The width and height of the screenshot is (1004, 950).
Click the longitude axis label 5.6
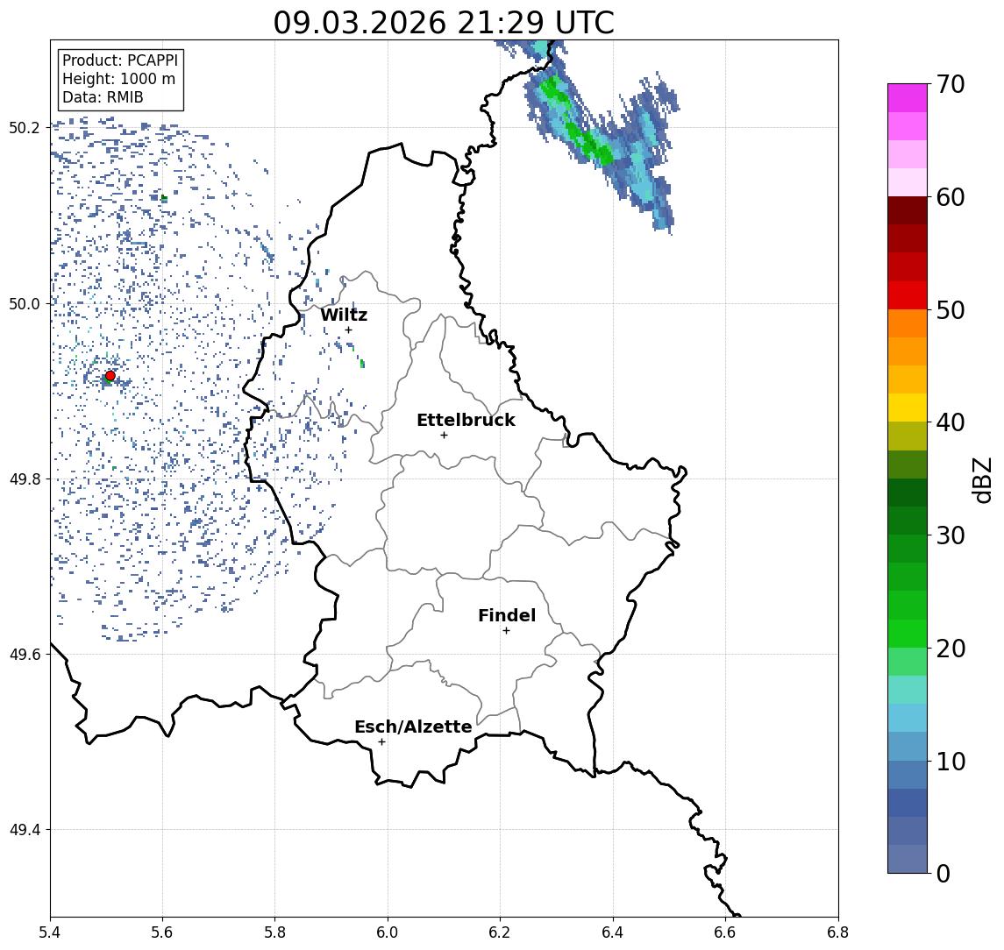click(x=162, y=932)
